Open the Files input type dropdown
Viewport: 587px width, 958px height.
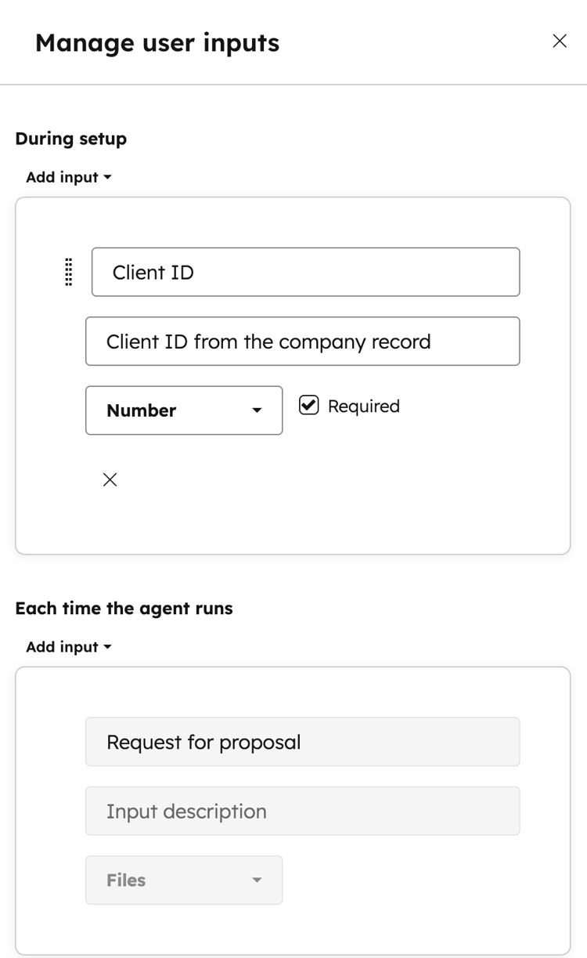pos(184,880)
